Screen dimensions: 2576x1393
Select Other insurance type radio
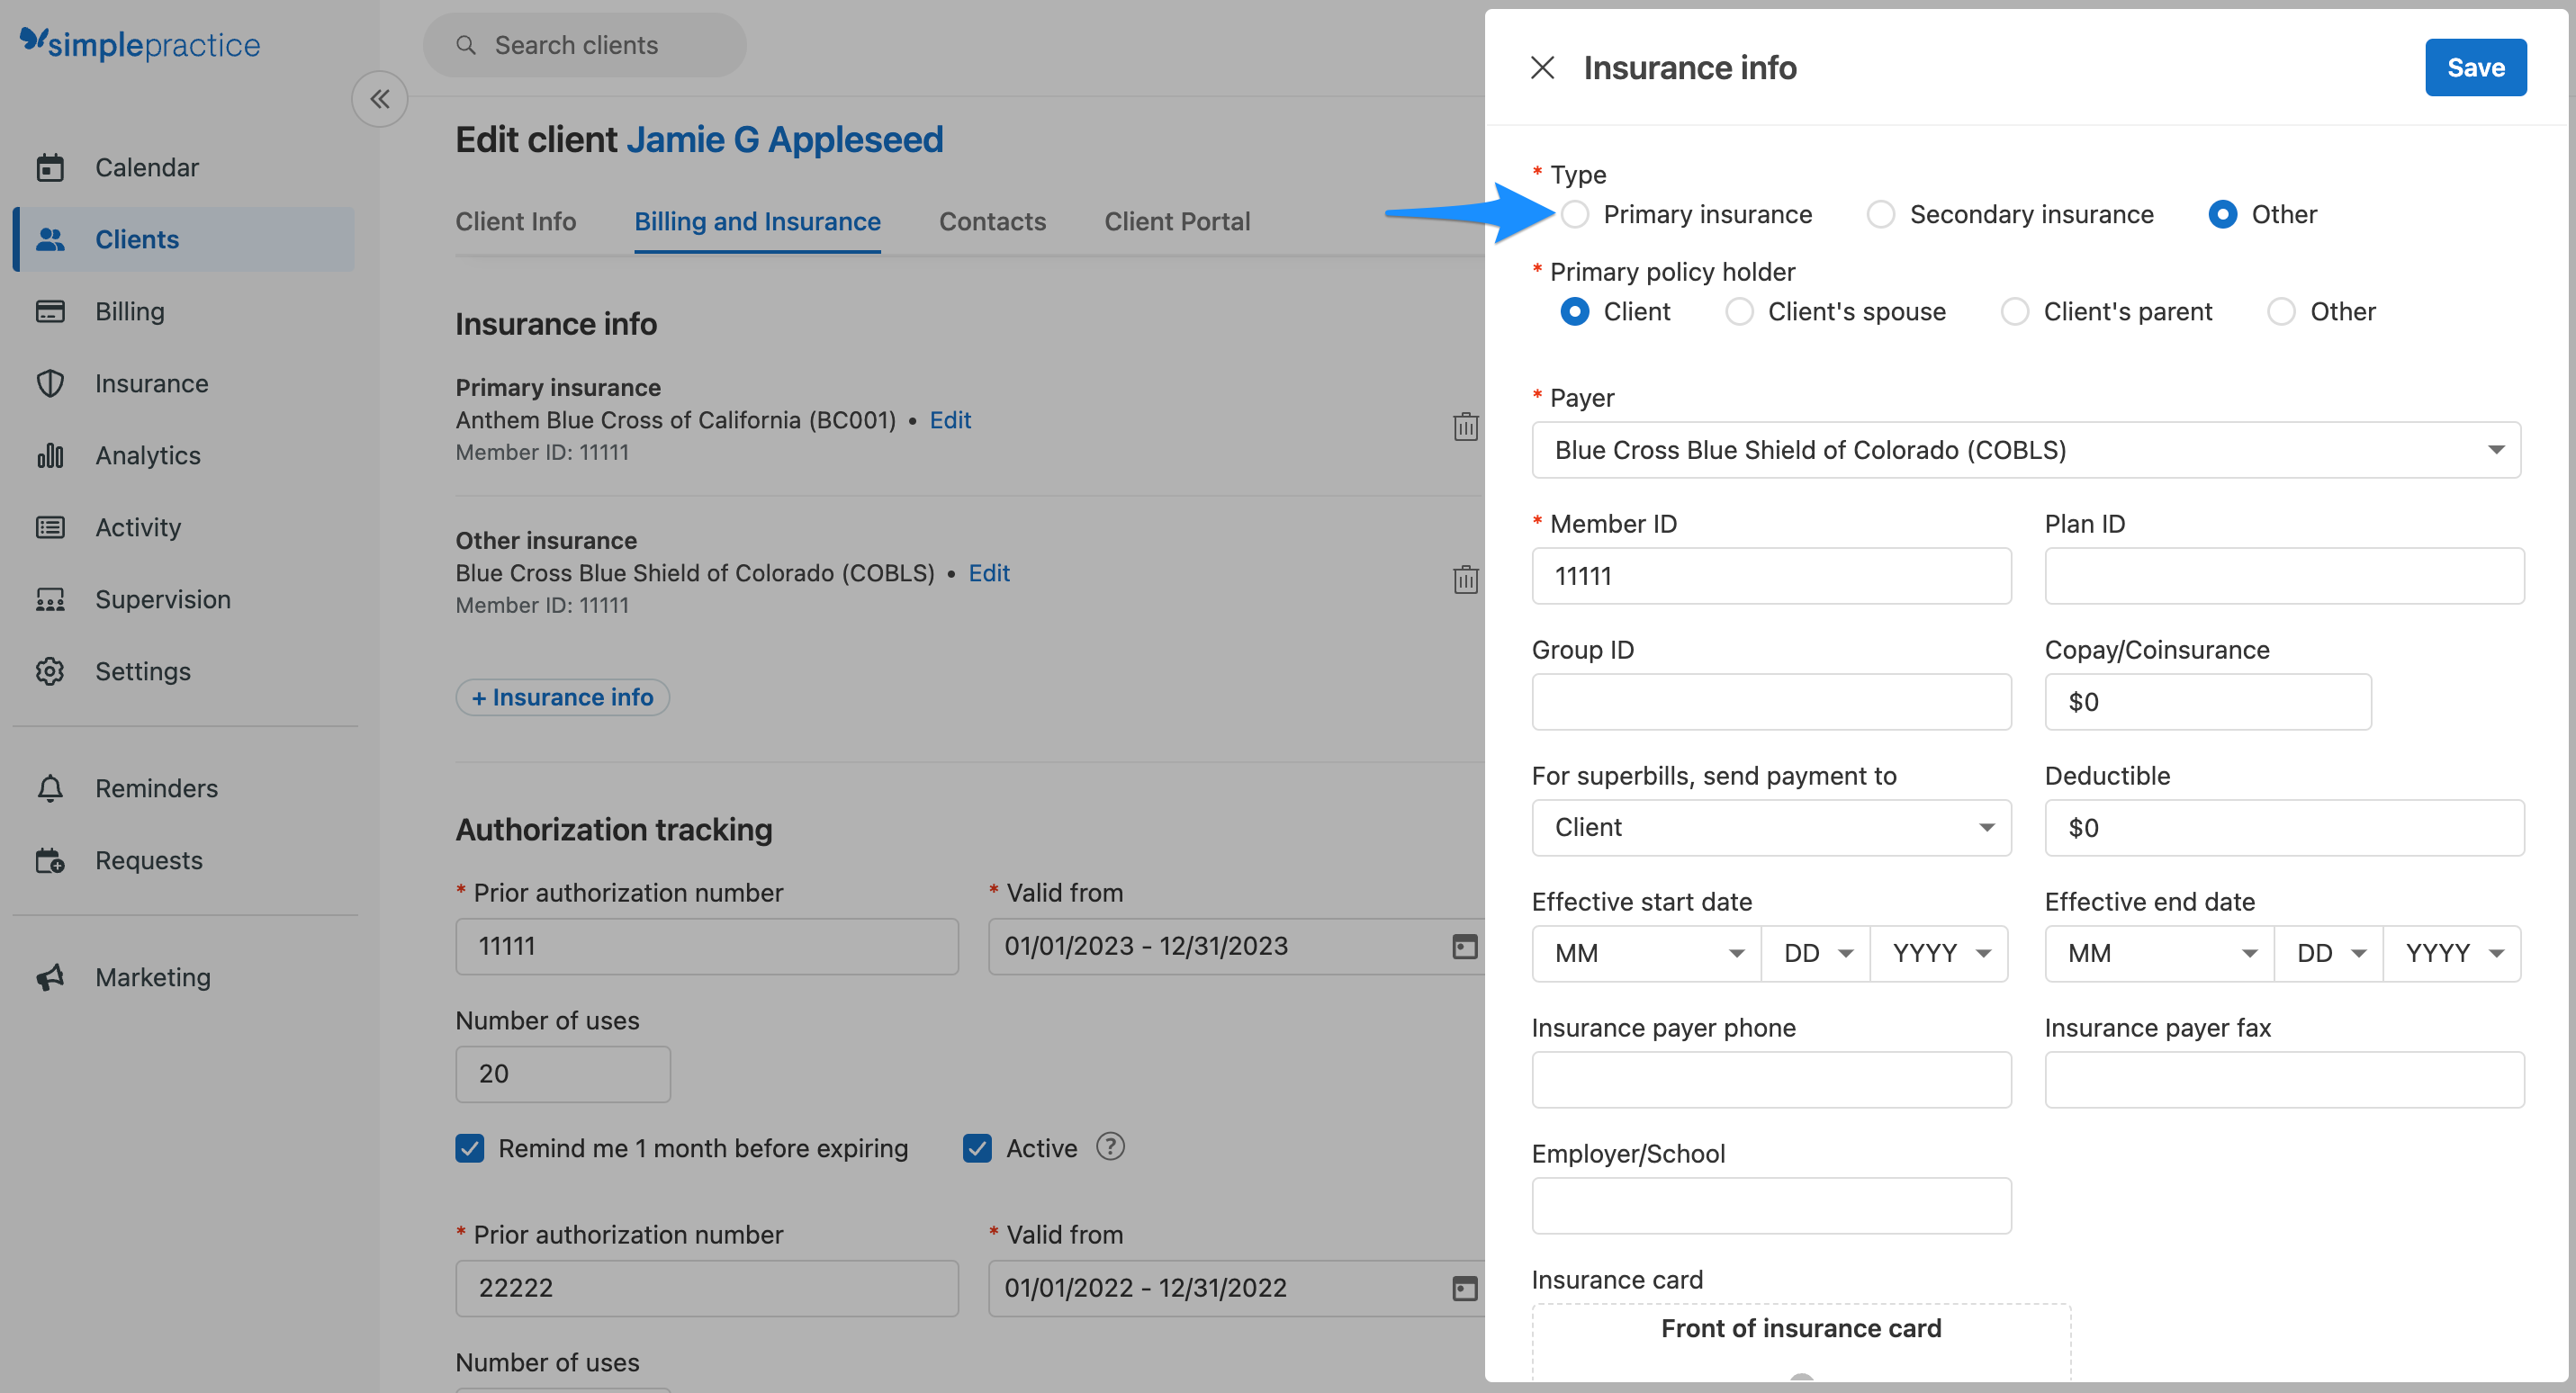tap(2222, 214)
